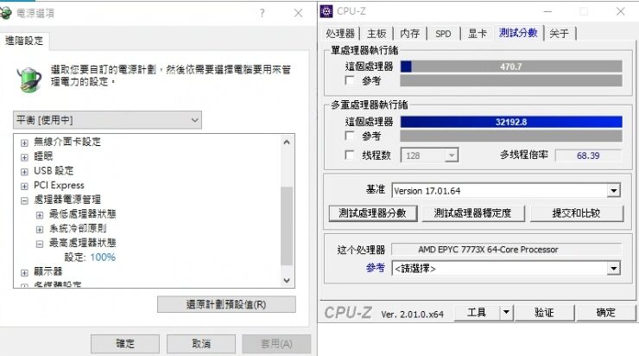Switch to the 显卡 tab
Viewport: 639px width, 356px height.
point(477,34)
